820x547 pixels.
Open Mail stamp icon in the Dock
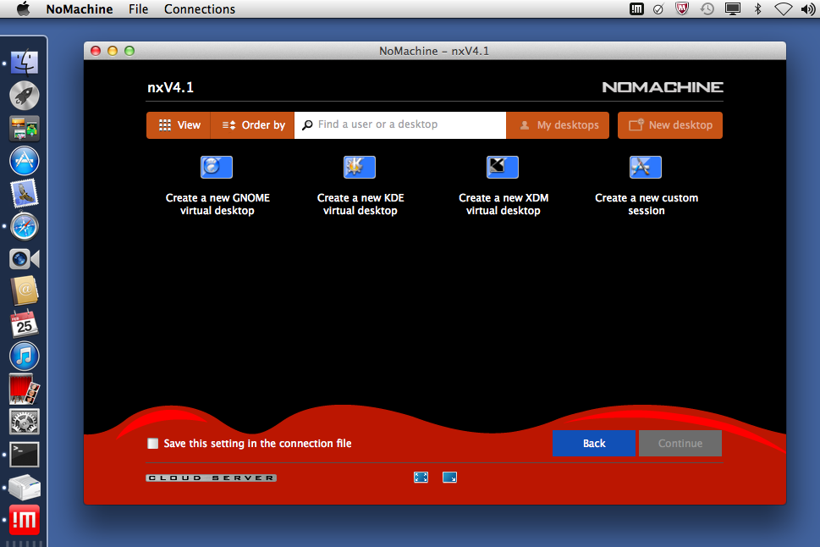[24, 193]
